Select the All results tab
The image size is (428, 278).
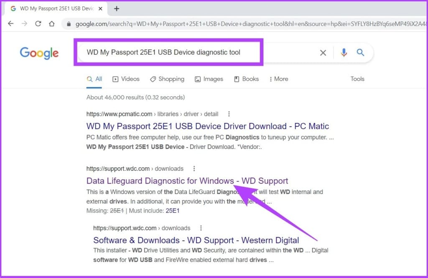[x=94, y=79]
